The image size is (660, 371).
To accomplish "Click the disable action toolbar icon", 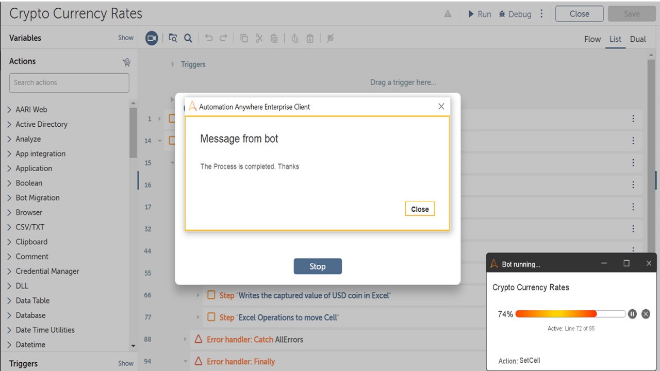I will coord(331,38).
